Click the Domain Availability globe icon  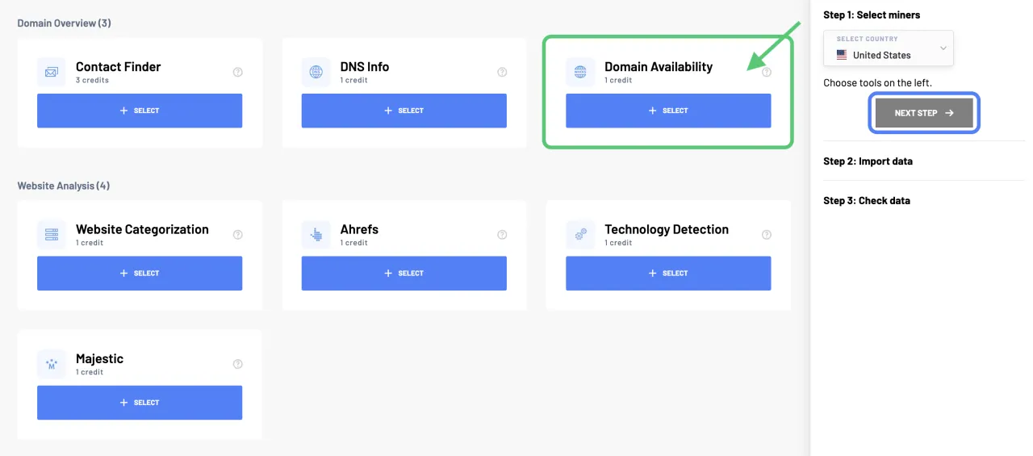tap(580, 73)
